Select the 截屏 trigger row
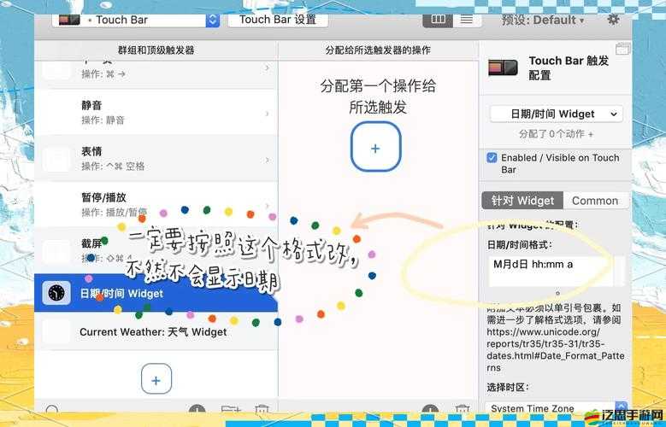This screenshot has width=666, height=427. click(x=156, y=250)
